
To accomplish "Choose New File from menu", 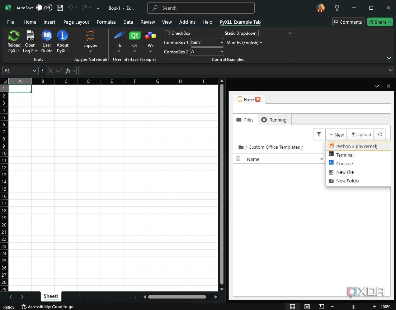I will pyautogui.click(x=358, y=172).
